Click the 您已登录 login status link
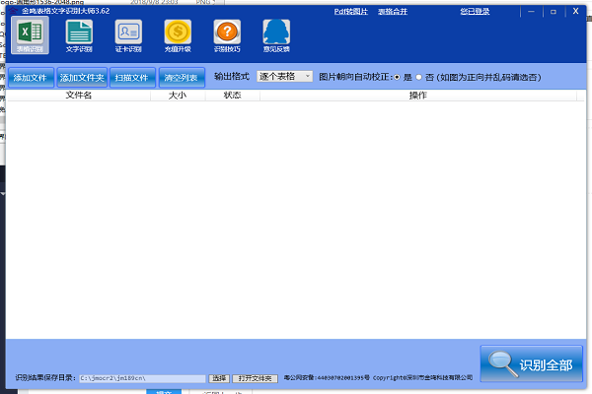Image resolution: width=592 pixels, height=394 pixels. (x=473, y=11)
